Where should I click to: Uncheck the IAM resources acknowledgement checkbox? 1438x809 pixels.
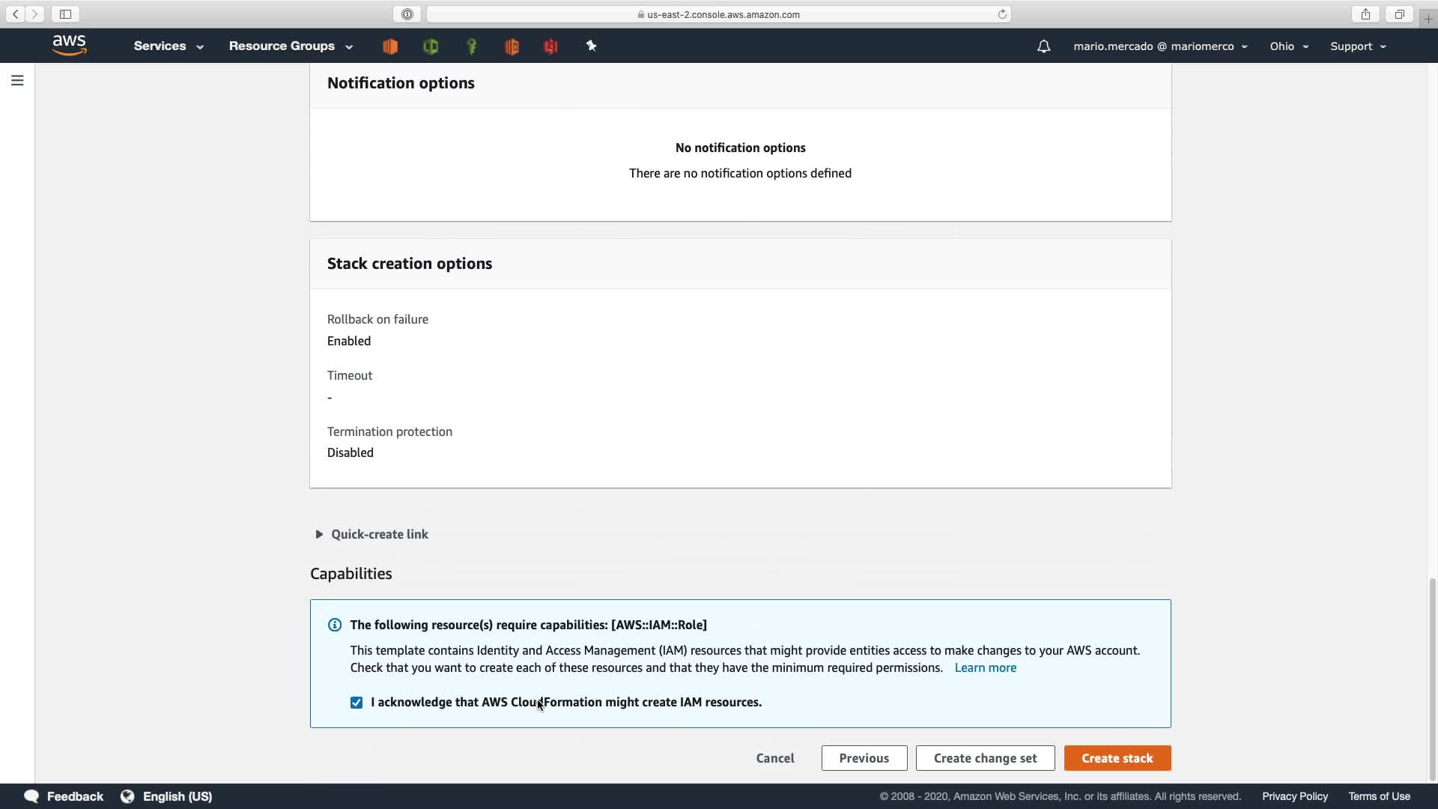tap(357, 703)
